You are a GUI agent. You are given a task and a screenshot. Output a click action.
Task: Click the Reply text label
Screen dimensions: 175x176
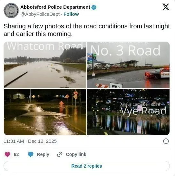coord(43,154)
